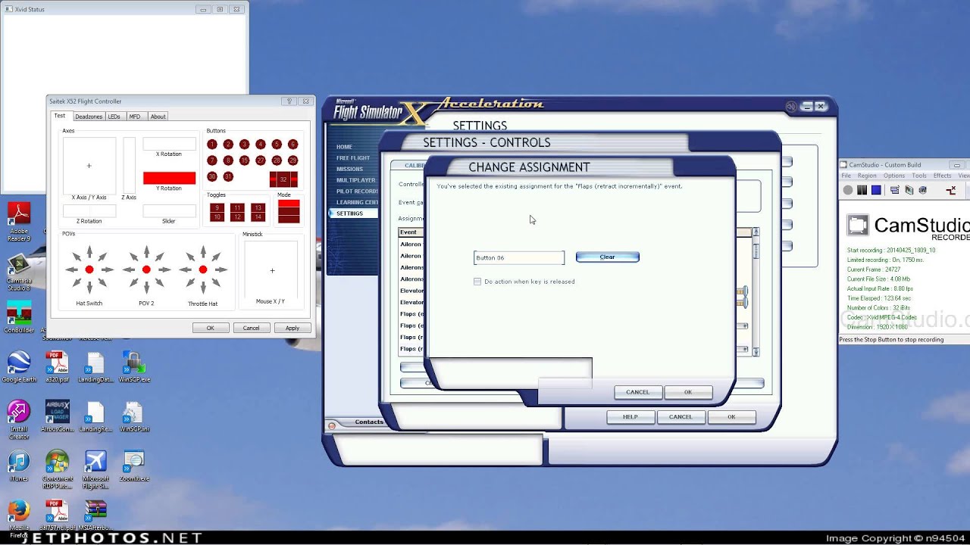Click Cancel in Saitek controller window
The image size is (970, 545).
click(251, 328)
